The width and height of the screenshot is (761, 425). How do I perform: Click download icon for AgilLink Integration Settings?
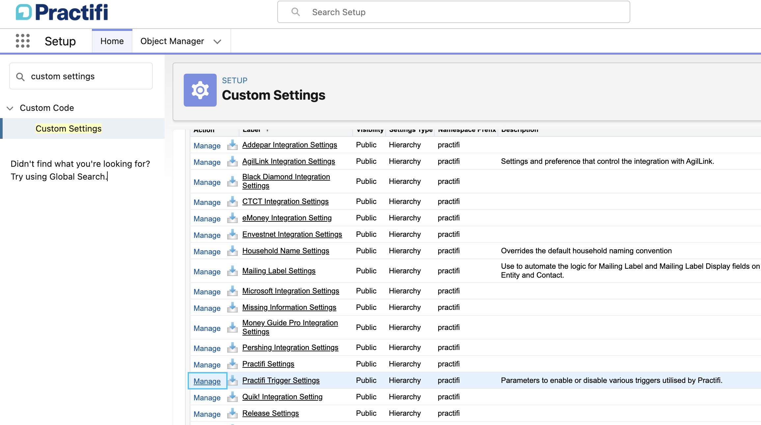click(232, 161)
